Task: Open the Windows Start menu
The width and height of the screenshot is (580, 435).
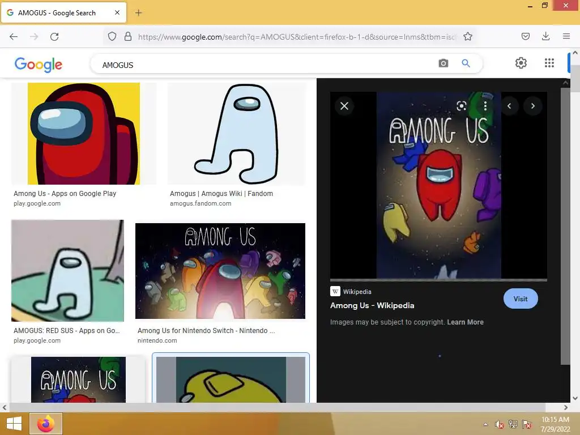Action: click(x=14, y=424)
